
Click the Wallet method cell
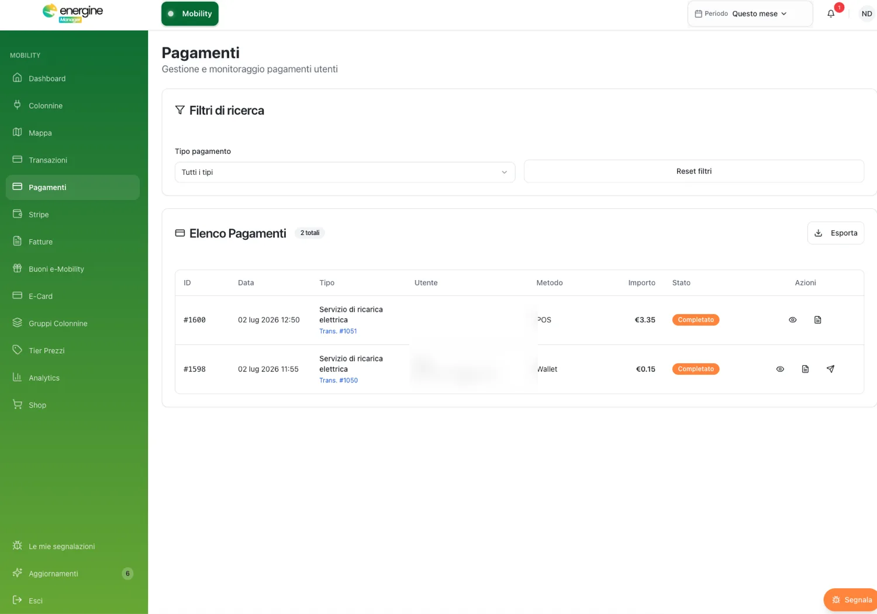tap(547, 369)
